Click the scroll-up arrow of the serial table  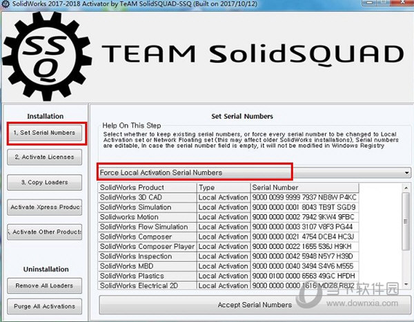tap(406, 188)
